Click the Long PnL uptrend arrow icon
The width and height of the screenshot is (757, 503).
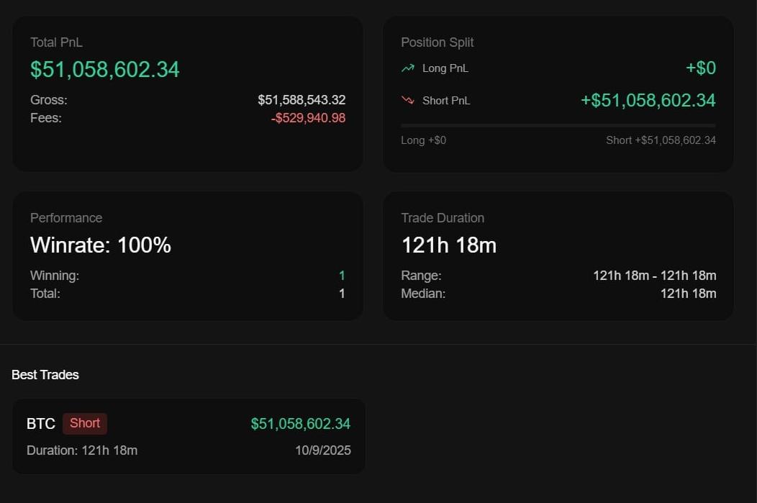[408, 68]
